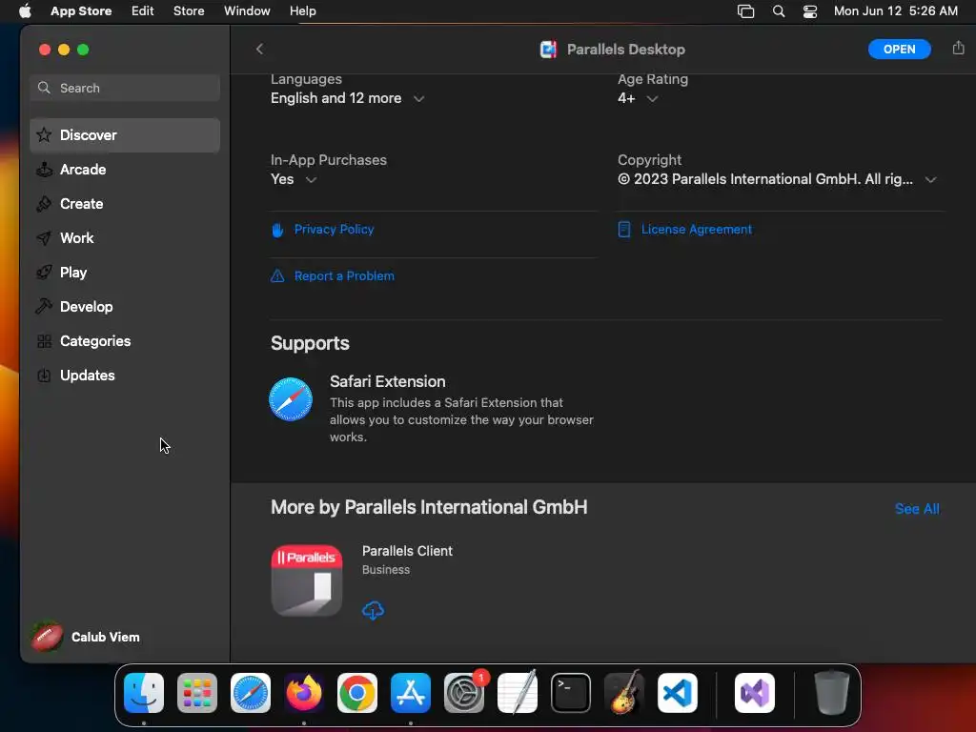Go back with the back chevron
Screen dimensions: 976x732
click(259, 50)
